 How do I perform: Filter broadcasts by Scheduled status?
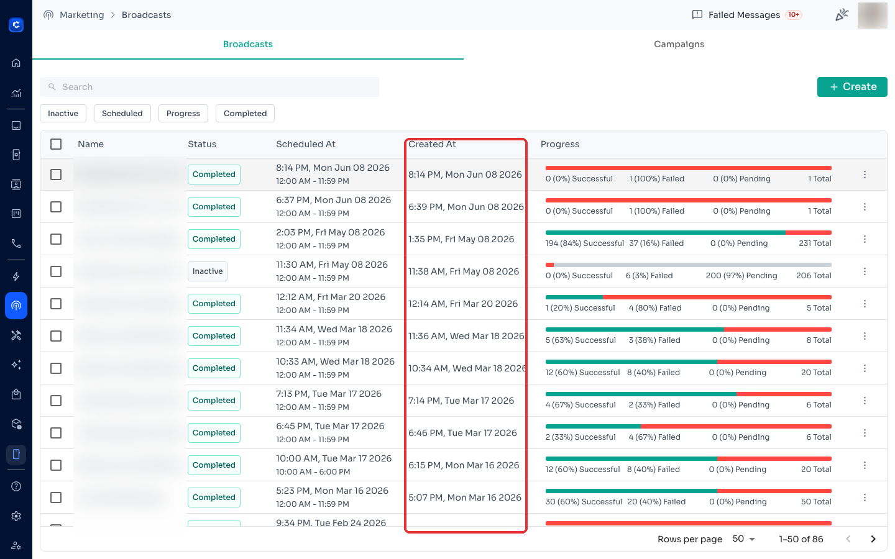tap(122, 114)
